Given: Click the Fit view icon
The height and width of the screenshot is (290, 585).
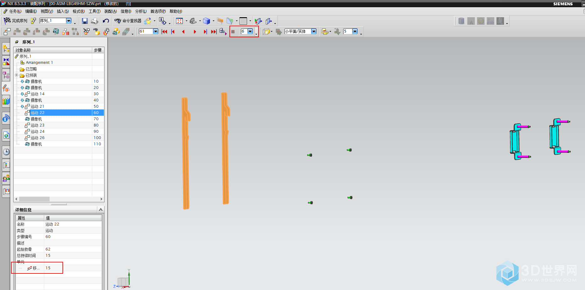Looking at the screenshot, I should [180, 21].
